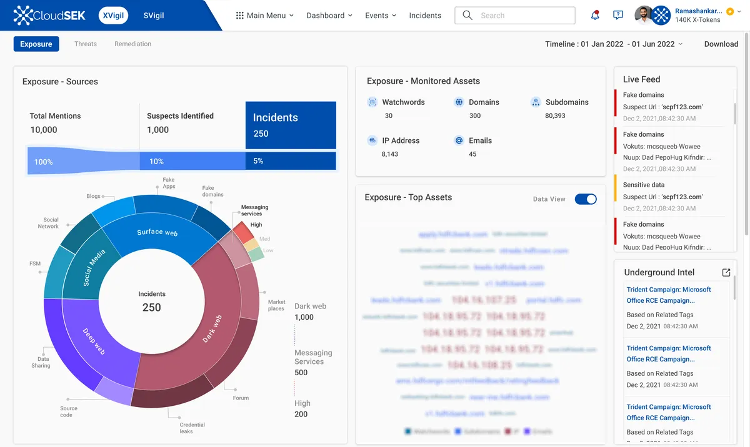The height and width of the screenshot is (447, 750).
Task: Open the Main Menu dropdown
Action: [264, 15]
